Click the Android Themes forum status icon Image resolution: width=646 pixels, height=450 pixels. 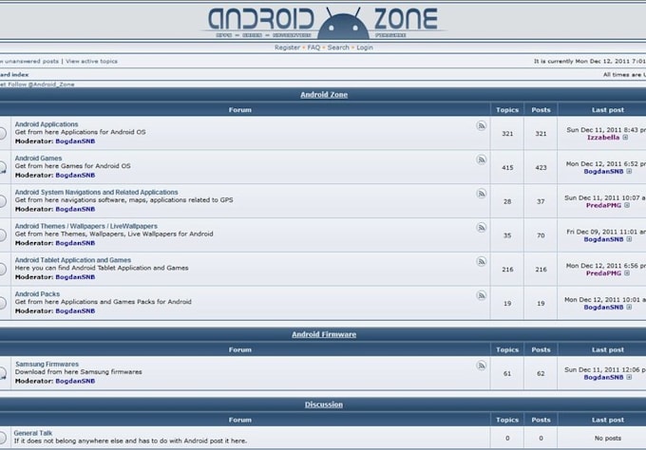click(x=3, y=235)
